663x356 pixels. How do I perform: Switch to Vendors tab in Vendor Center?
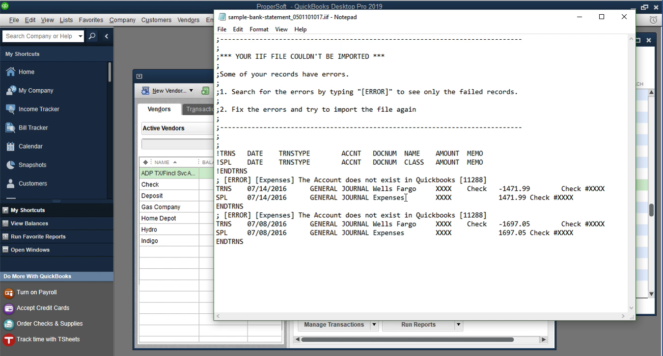tap(159, 109)
